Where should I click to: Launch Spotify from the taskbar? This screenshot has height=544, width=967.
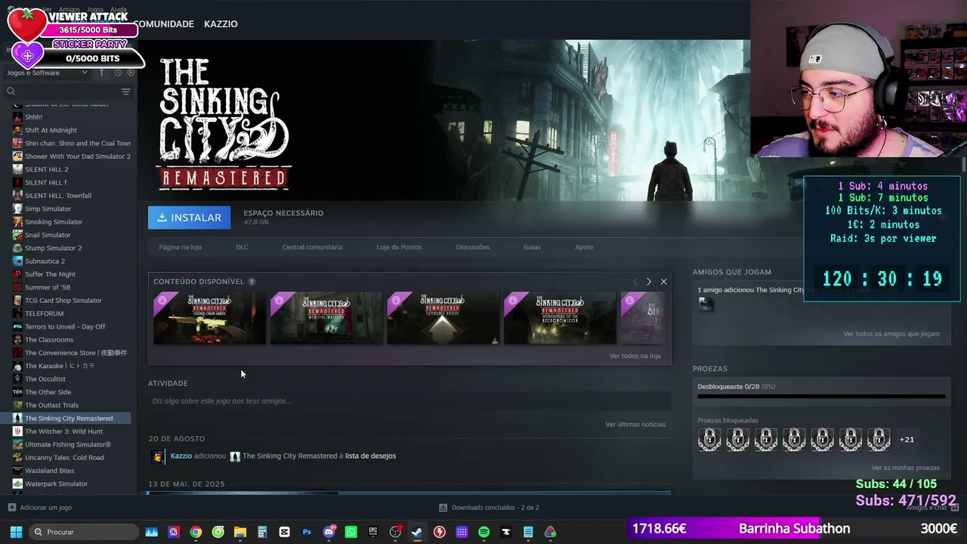pyautogui.click(x=483, y=532)
